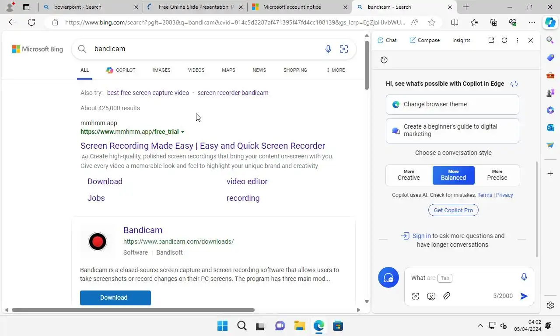Refresh the page with the reload icon
This screenshot has height=336, width=560.
coord(31,22)
